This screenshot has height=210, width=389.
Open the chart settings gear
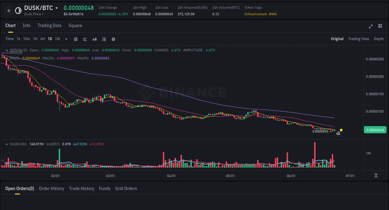pyautogui.click(x=113, y=39)
